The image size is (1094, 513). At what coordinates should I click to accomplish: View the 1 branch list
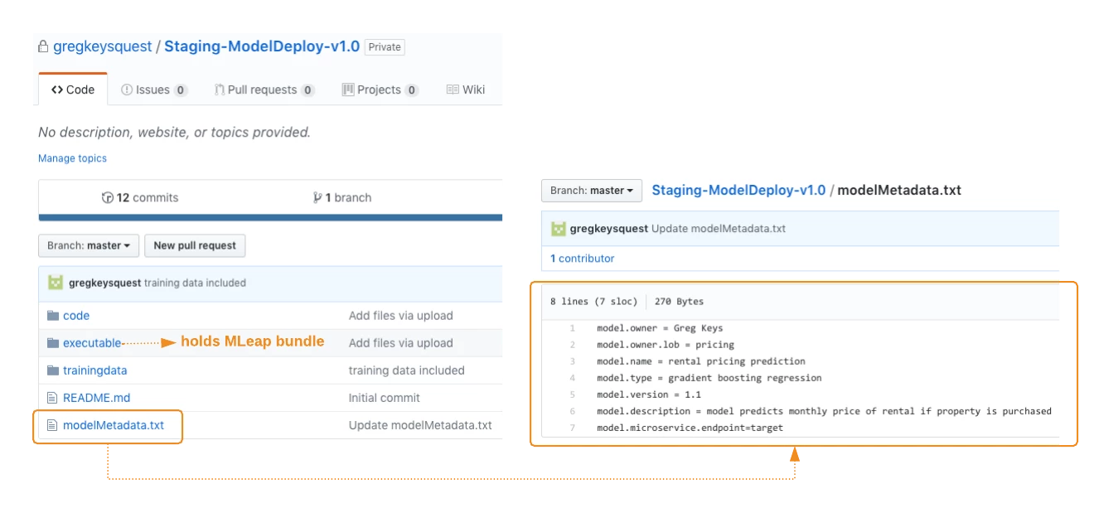[341, 197]
